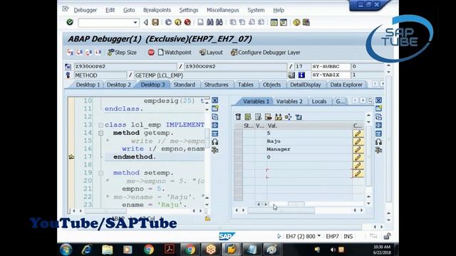The image size is (456, 256).
Task: Click the pencil change icon for Raju
Action: click(358, 142)
